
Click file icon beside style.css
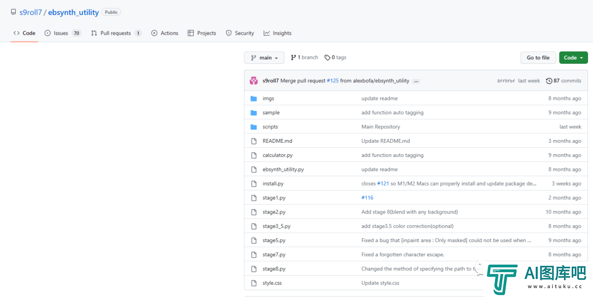[254, 283]
